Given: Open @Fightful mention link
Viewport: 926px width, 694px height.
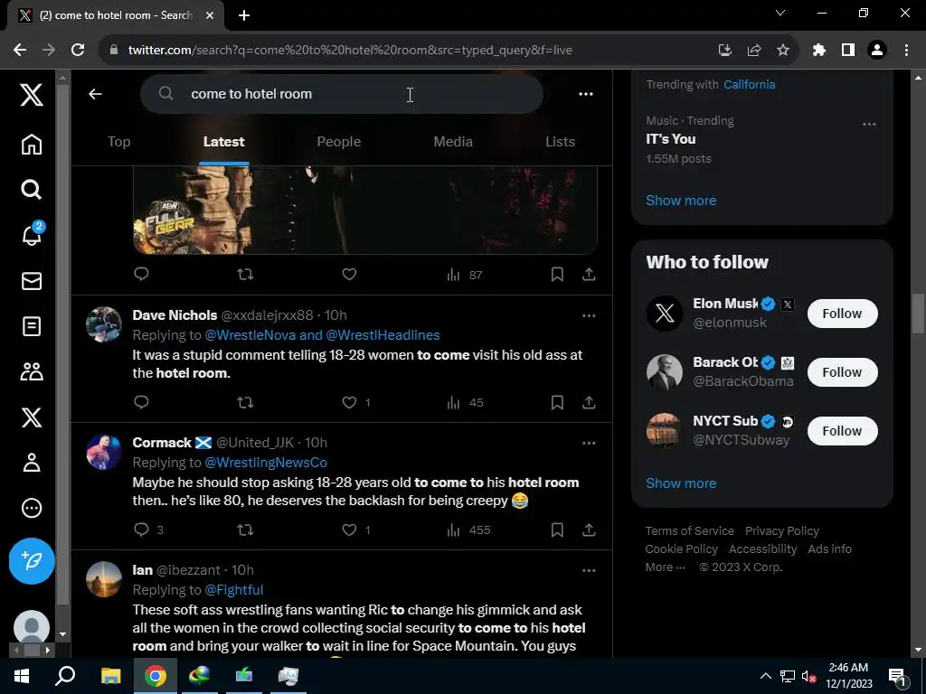Looking at the screenshot, I should pos(234,590).
